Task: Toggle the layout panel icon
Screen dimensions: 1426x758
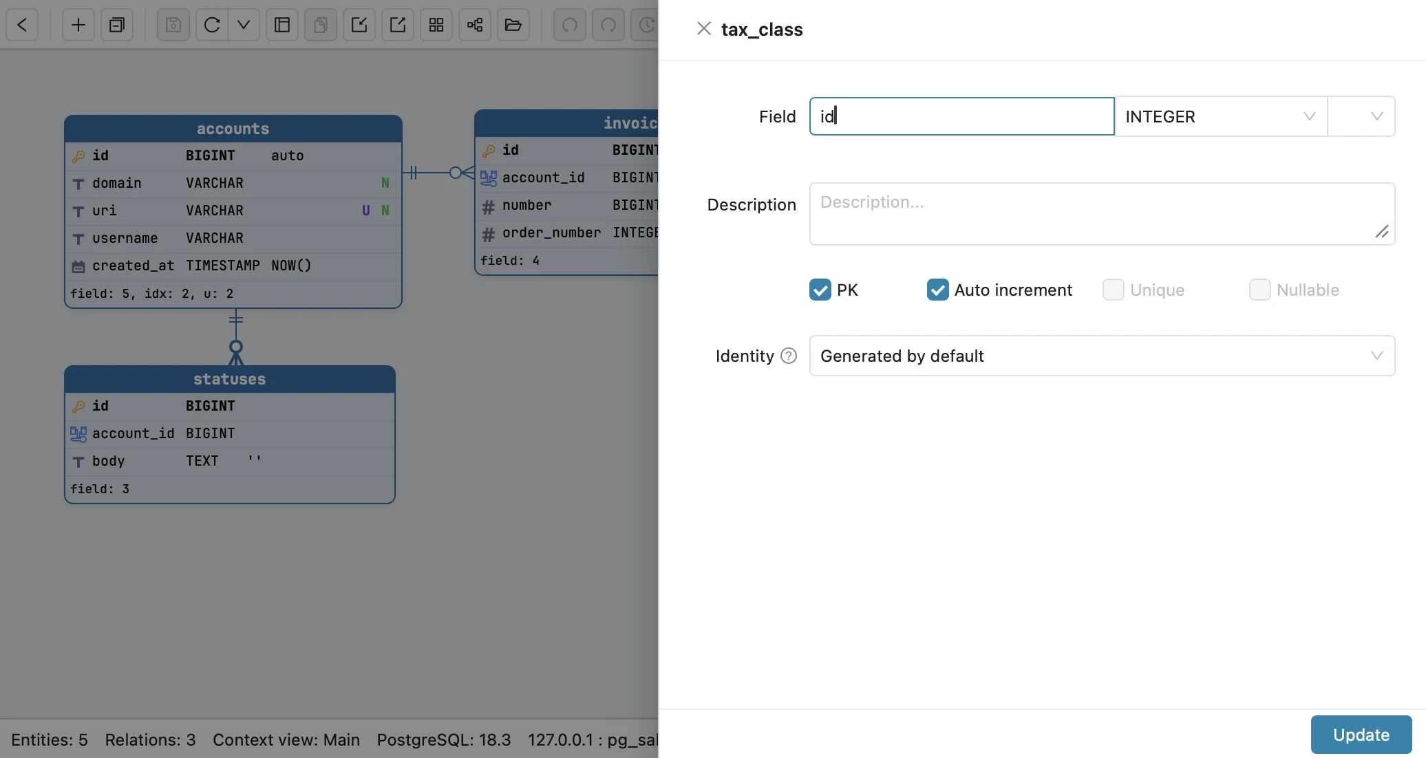Action: point(282,25)
